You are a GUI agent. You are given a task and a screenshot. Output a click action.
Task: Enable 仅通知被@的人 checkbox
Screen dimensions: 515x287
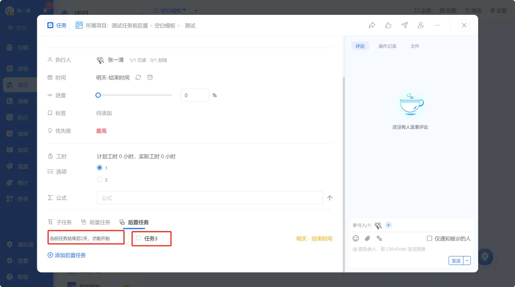(429, 238)
